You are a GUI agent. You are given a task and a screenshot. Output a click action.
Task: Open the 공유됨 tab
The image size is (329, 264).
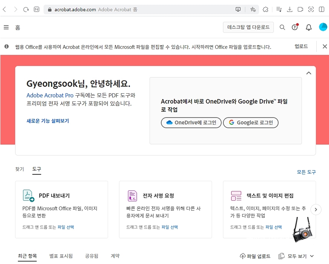tap(92, 256)
